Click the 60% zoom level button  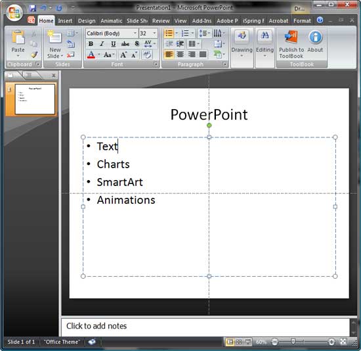click(x=261, y=342)
